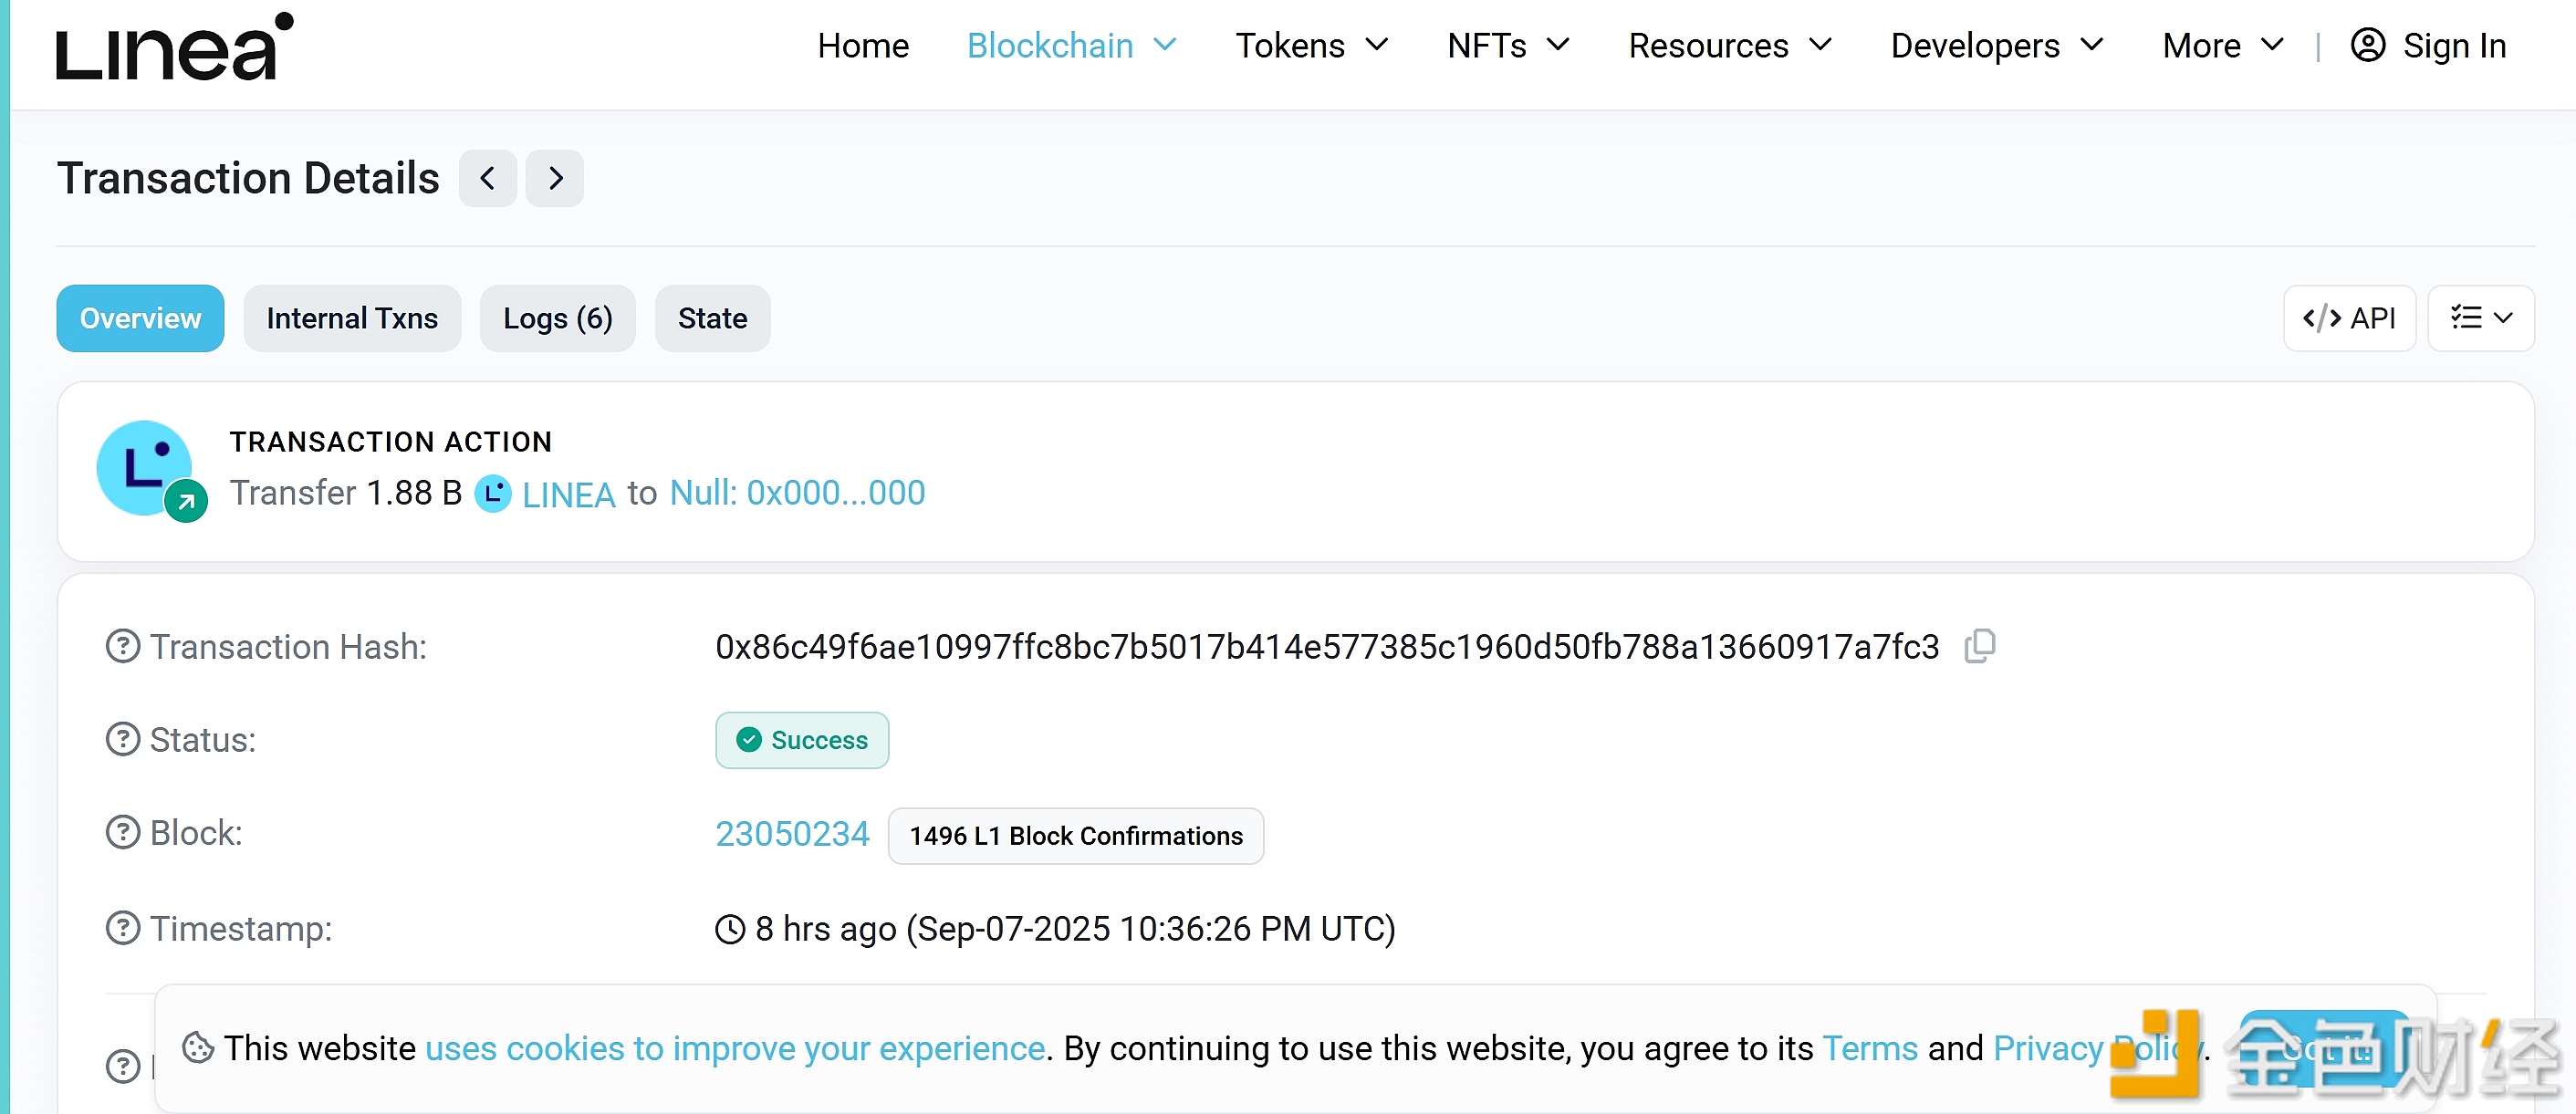Go to next transaction arrow
This screenshot has width=2576, height=1114.
[x=555, y=179]
